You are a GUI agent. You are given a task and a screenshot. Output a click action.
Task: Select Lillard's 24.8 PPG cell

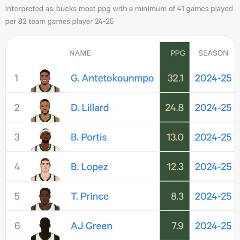(174, 108)
